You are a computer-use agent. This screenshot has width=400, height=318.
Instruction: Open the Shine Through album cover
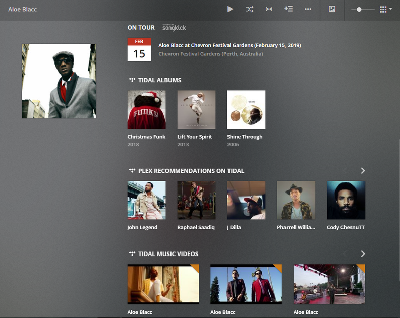click(x=246, y=109)
